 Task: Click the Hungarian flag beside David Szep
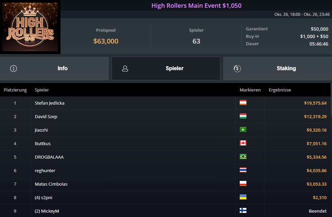click(243, 116)
